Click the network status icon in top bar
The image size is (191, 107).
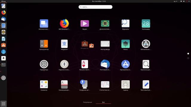[181, 1]
